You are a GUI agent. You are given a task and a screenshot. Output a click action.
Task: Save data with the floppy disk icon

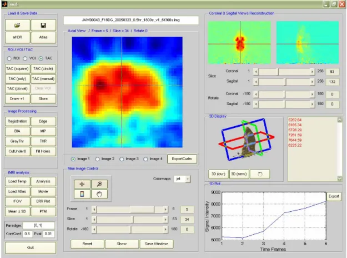pyautogui.click(x=43, y=25)
